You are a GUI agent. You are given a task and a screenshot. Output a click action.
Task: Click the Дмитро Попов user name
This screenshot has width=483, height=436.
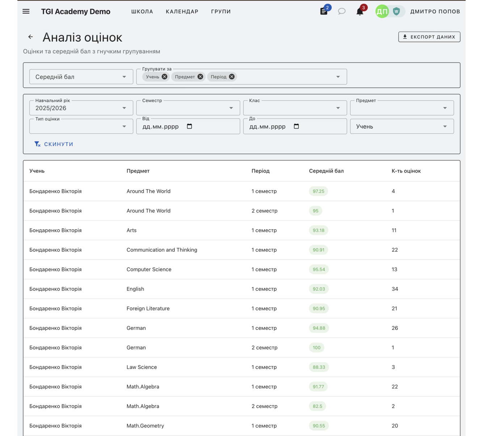[x=435, y=12]
